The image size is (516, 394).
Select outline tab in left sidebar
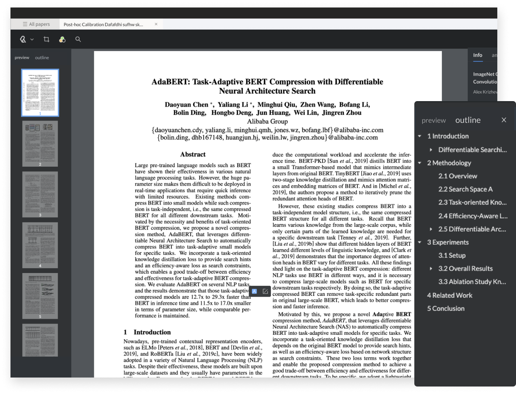(x=42, y=58)
